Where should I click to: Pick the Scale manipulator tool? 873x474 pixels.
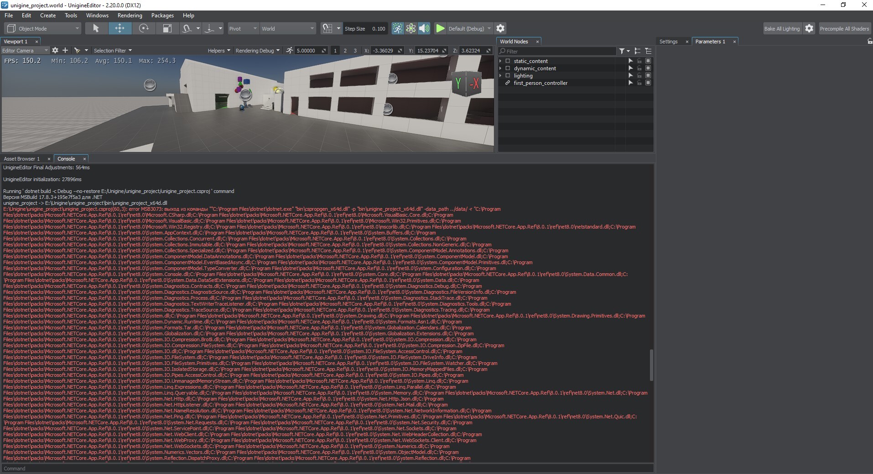[167, 28]
